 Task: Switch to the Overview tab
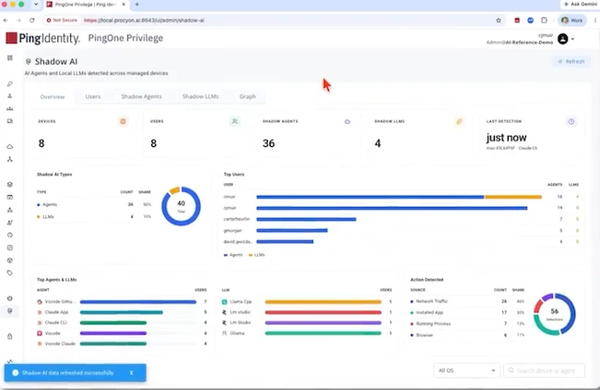coord(53,96)
